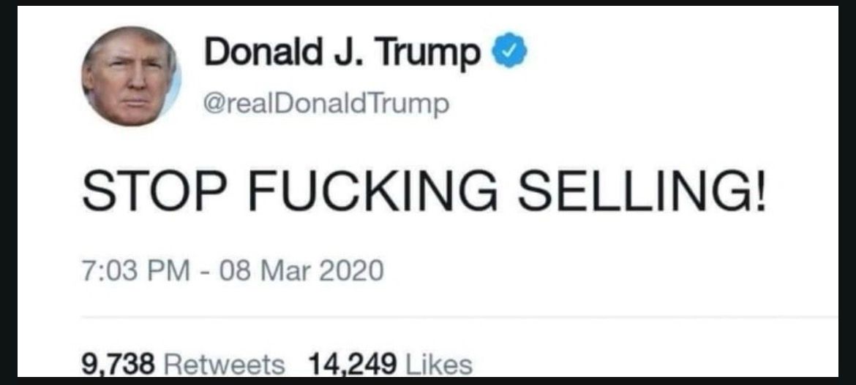View the 14,249 like count number

coord(352,365)
